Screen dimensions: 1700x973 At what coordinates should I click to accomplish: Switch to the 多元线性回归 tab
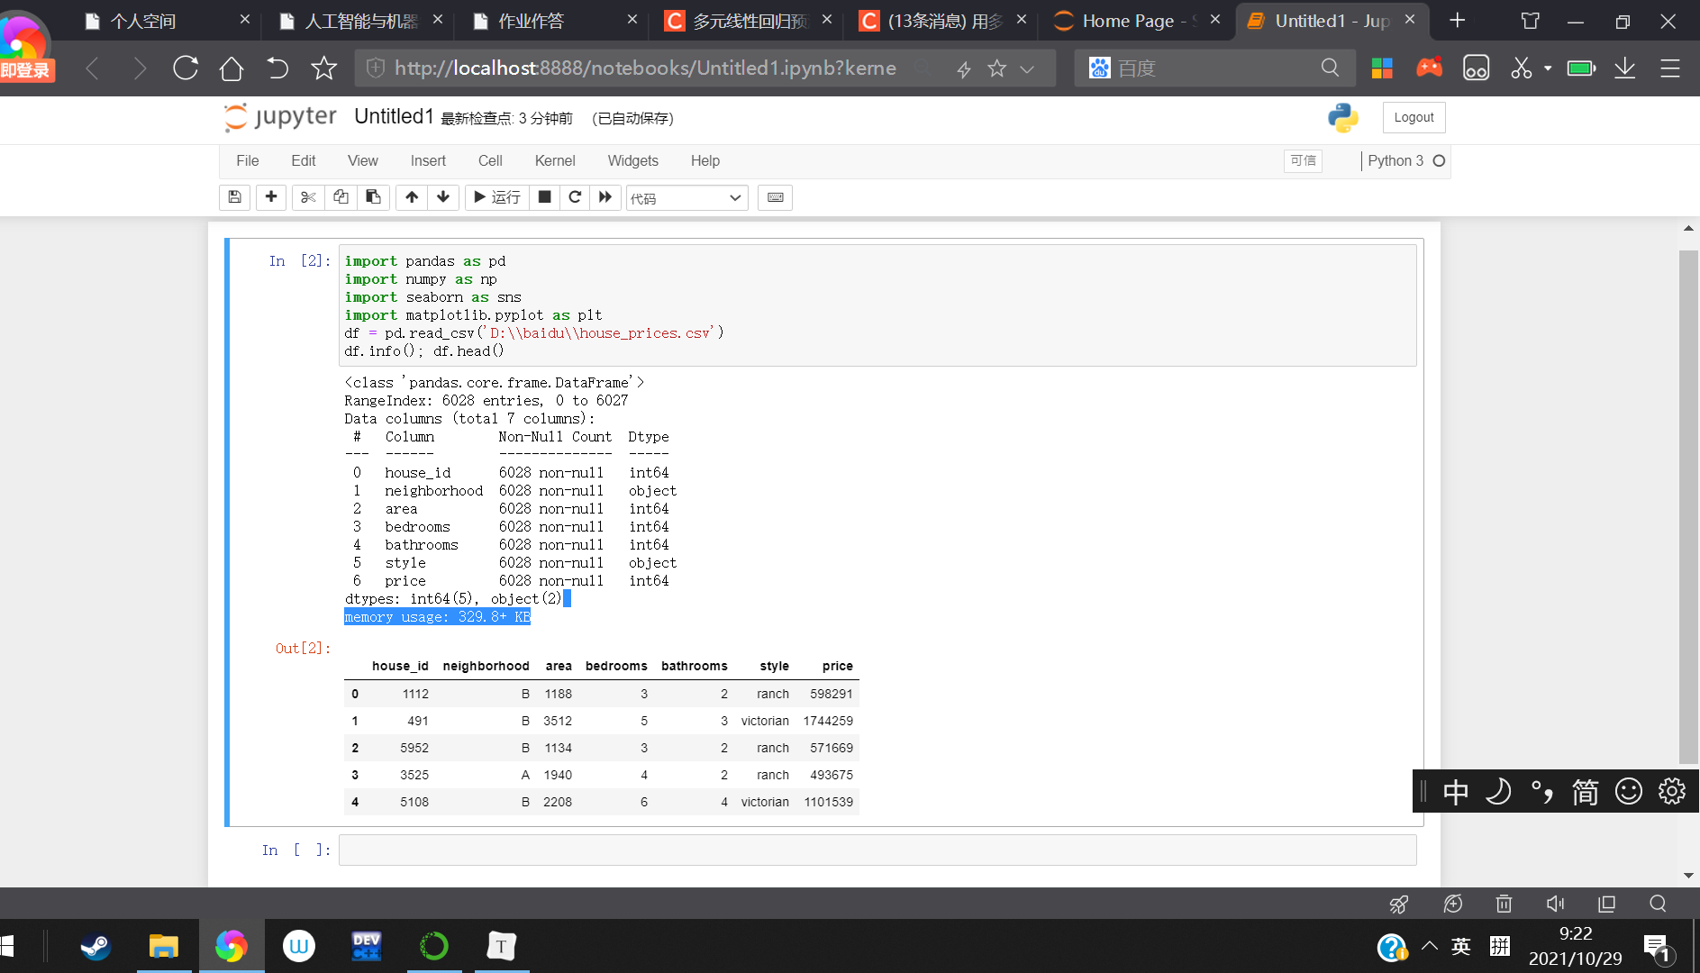(x=748, y=21)
